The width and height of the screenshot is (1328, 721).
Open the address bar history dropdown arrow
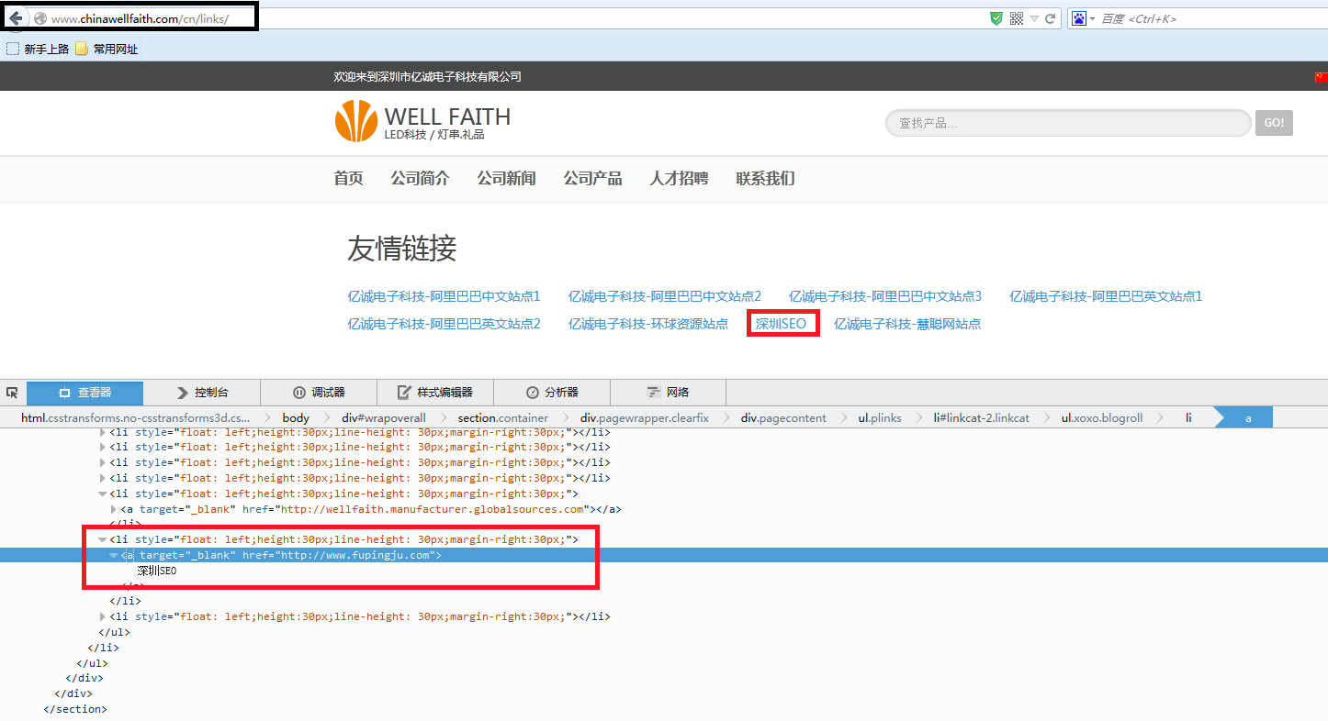pos(1034,18)
